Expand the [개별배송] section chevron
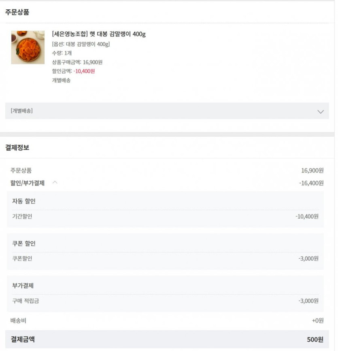338x351 pixels. pos(321,111)
